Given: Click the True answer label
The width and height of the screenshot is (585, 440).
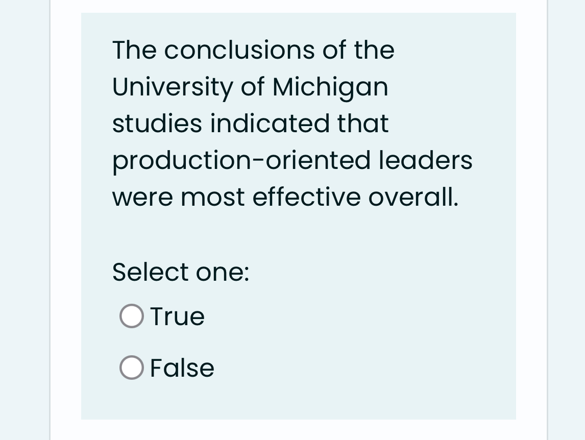Looking at the screenshot, I should 177,316.
